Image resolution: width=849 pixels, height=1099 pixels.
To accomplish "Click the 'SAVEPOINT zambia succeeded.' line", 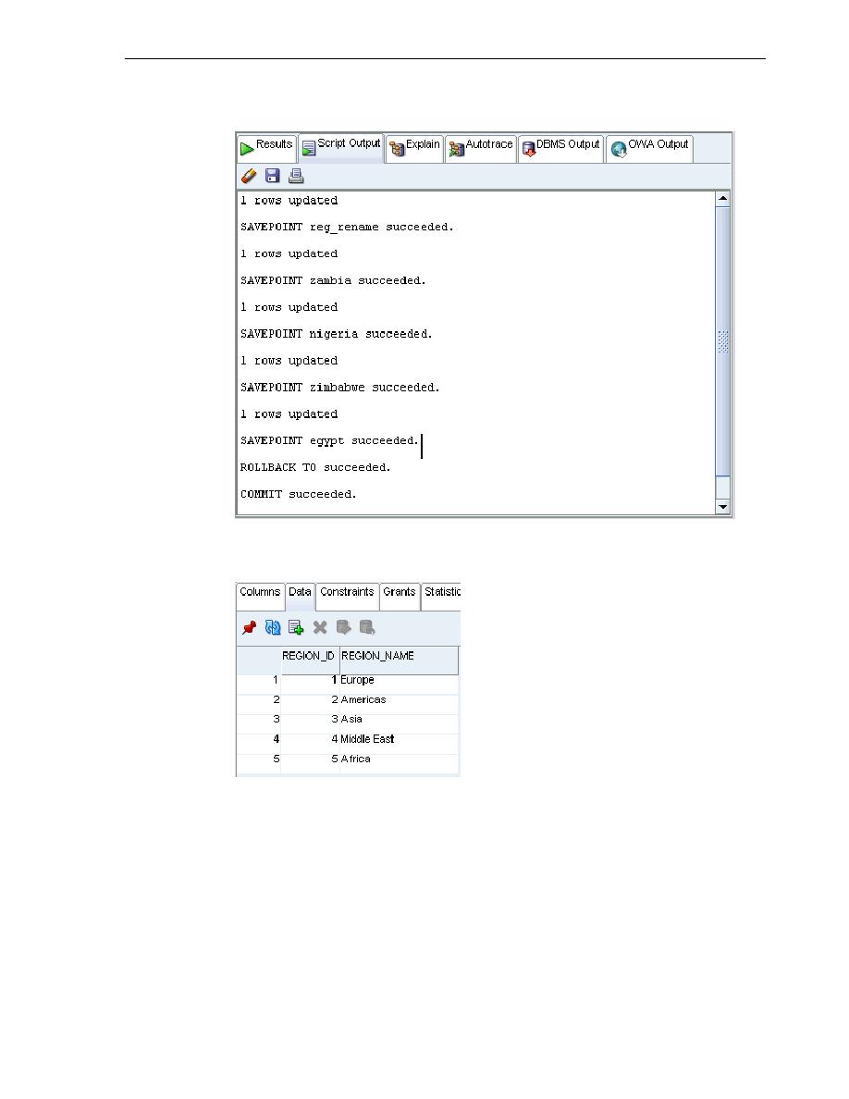I will (x=333, y=280).
